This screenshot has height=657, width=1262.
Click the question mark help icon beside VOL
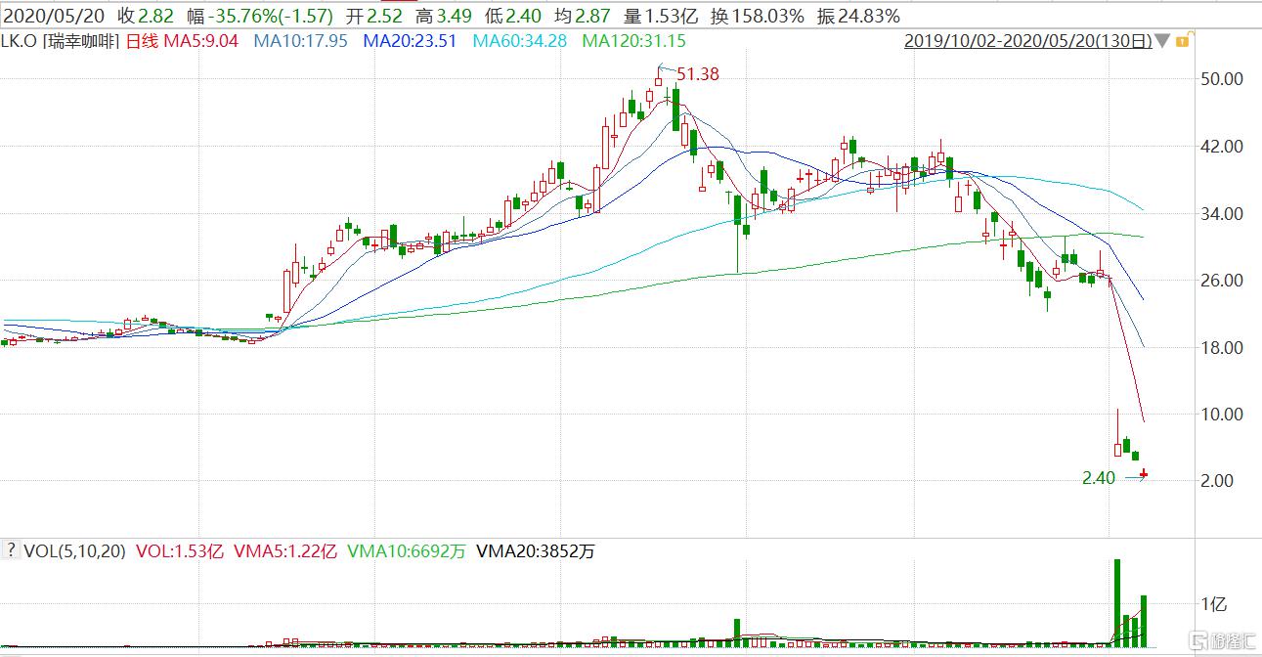(12, 551)
